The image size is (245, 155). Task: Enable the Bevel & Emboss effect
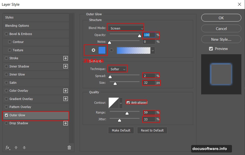click(x=6, y=34)
